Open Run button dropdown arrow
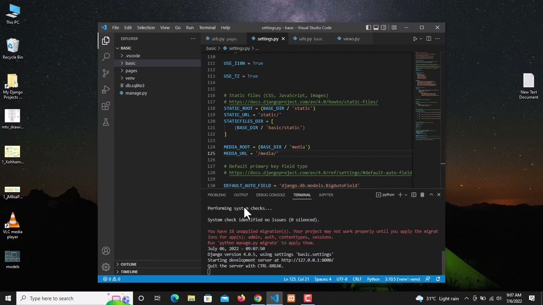Viewport: 543px width, 305px height. (421, 39)
